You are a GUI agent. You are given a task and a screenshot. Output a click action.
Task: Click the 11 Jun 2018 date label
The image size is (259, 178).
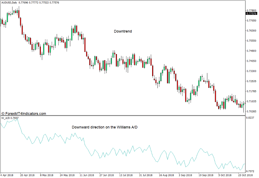87,175
